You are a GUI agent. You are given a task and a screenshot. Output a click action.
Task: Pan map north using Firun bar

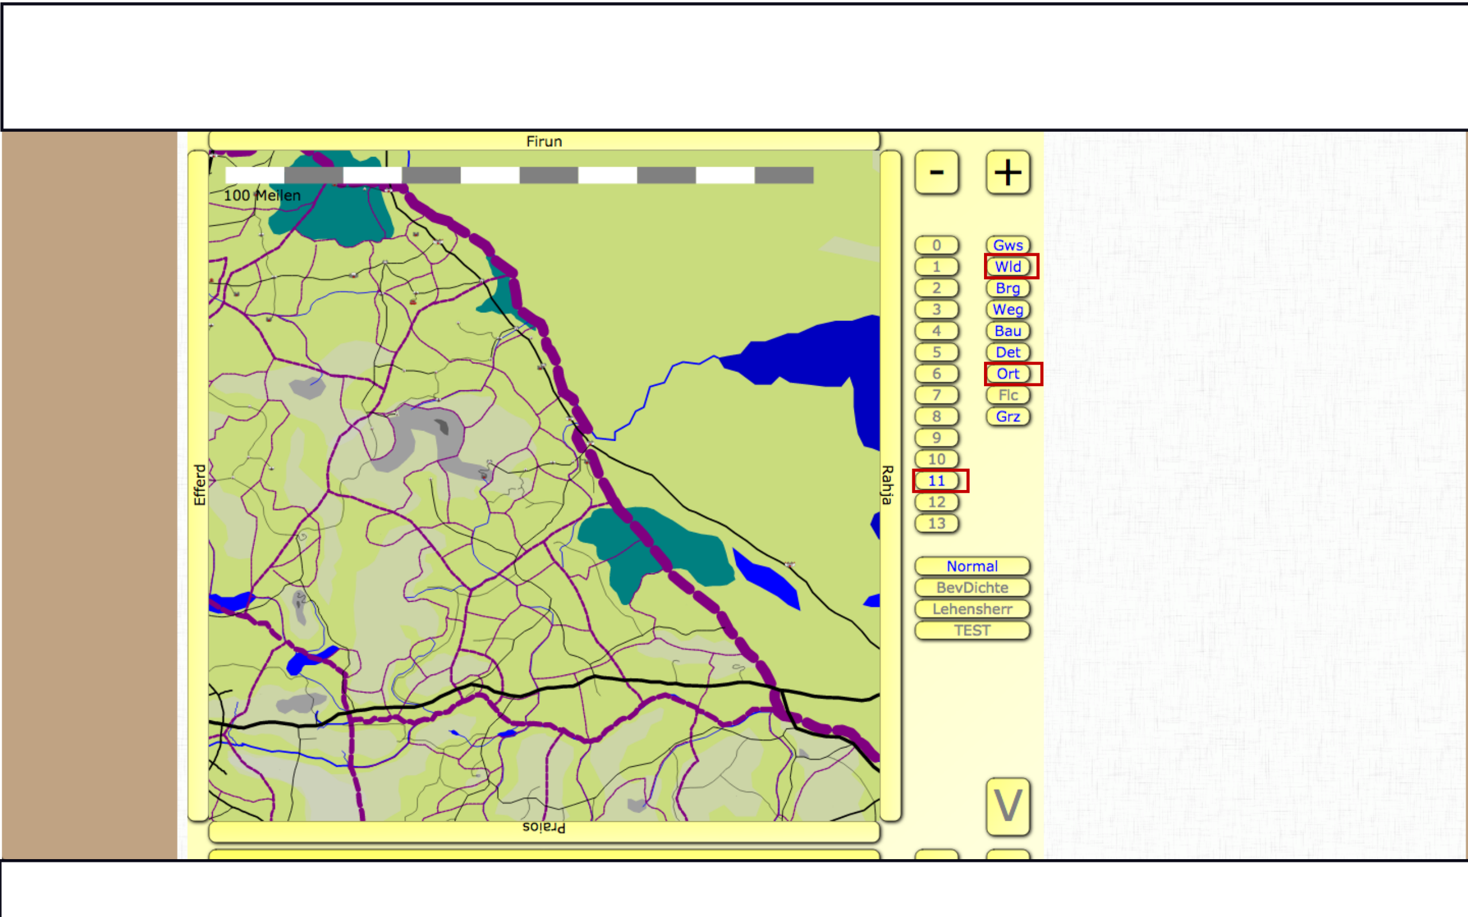tap(544, 141)
